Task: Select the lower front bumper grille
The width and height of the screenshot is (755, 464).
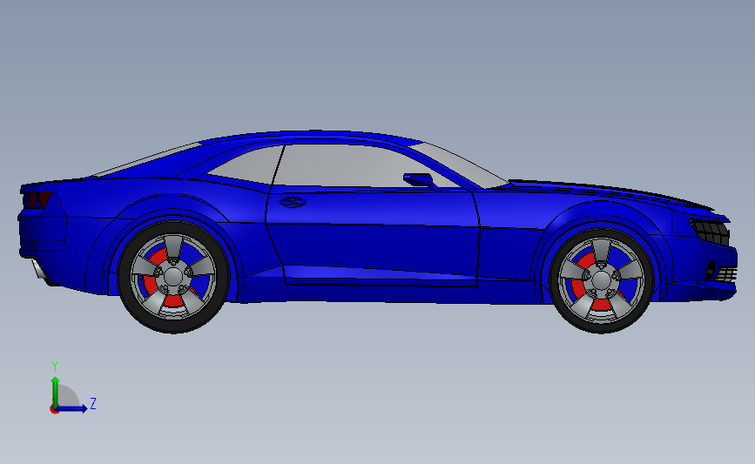Action: tap(726, 274)
